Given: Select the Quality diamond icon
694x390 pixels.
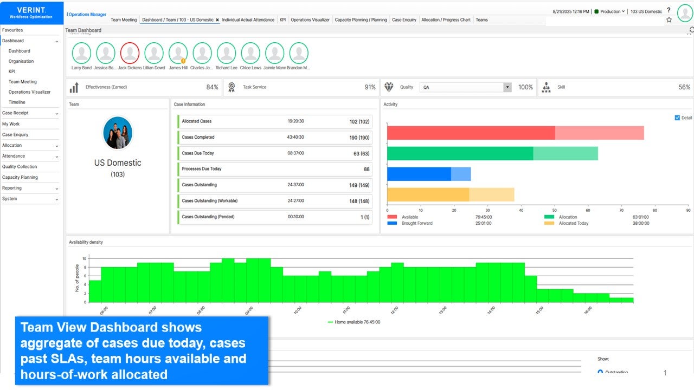Looking at the screenshot, I should 389,87.
